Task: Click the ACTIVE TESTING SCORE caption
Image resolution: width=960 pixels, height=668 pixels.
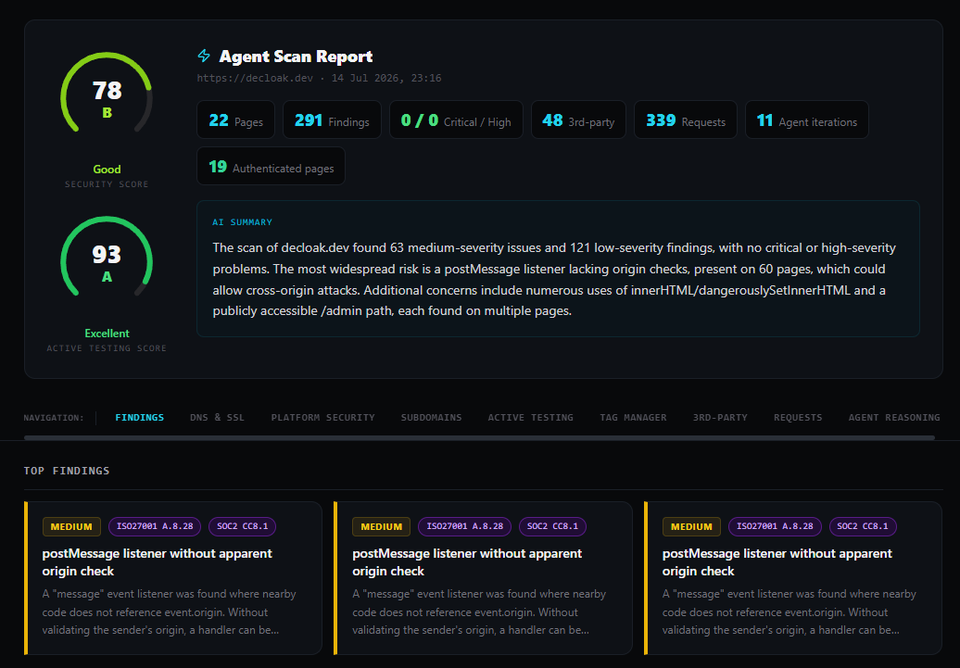Action: tap(107, 348)
